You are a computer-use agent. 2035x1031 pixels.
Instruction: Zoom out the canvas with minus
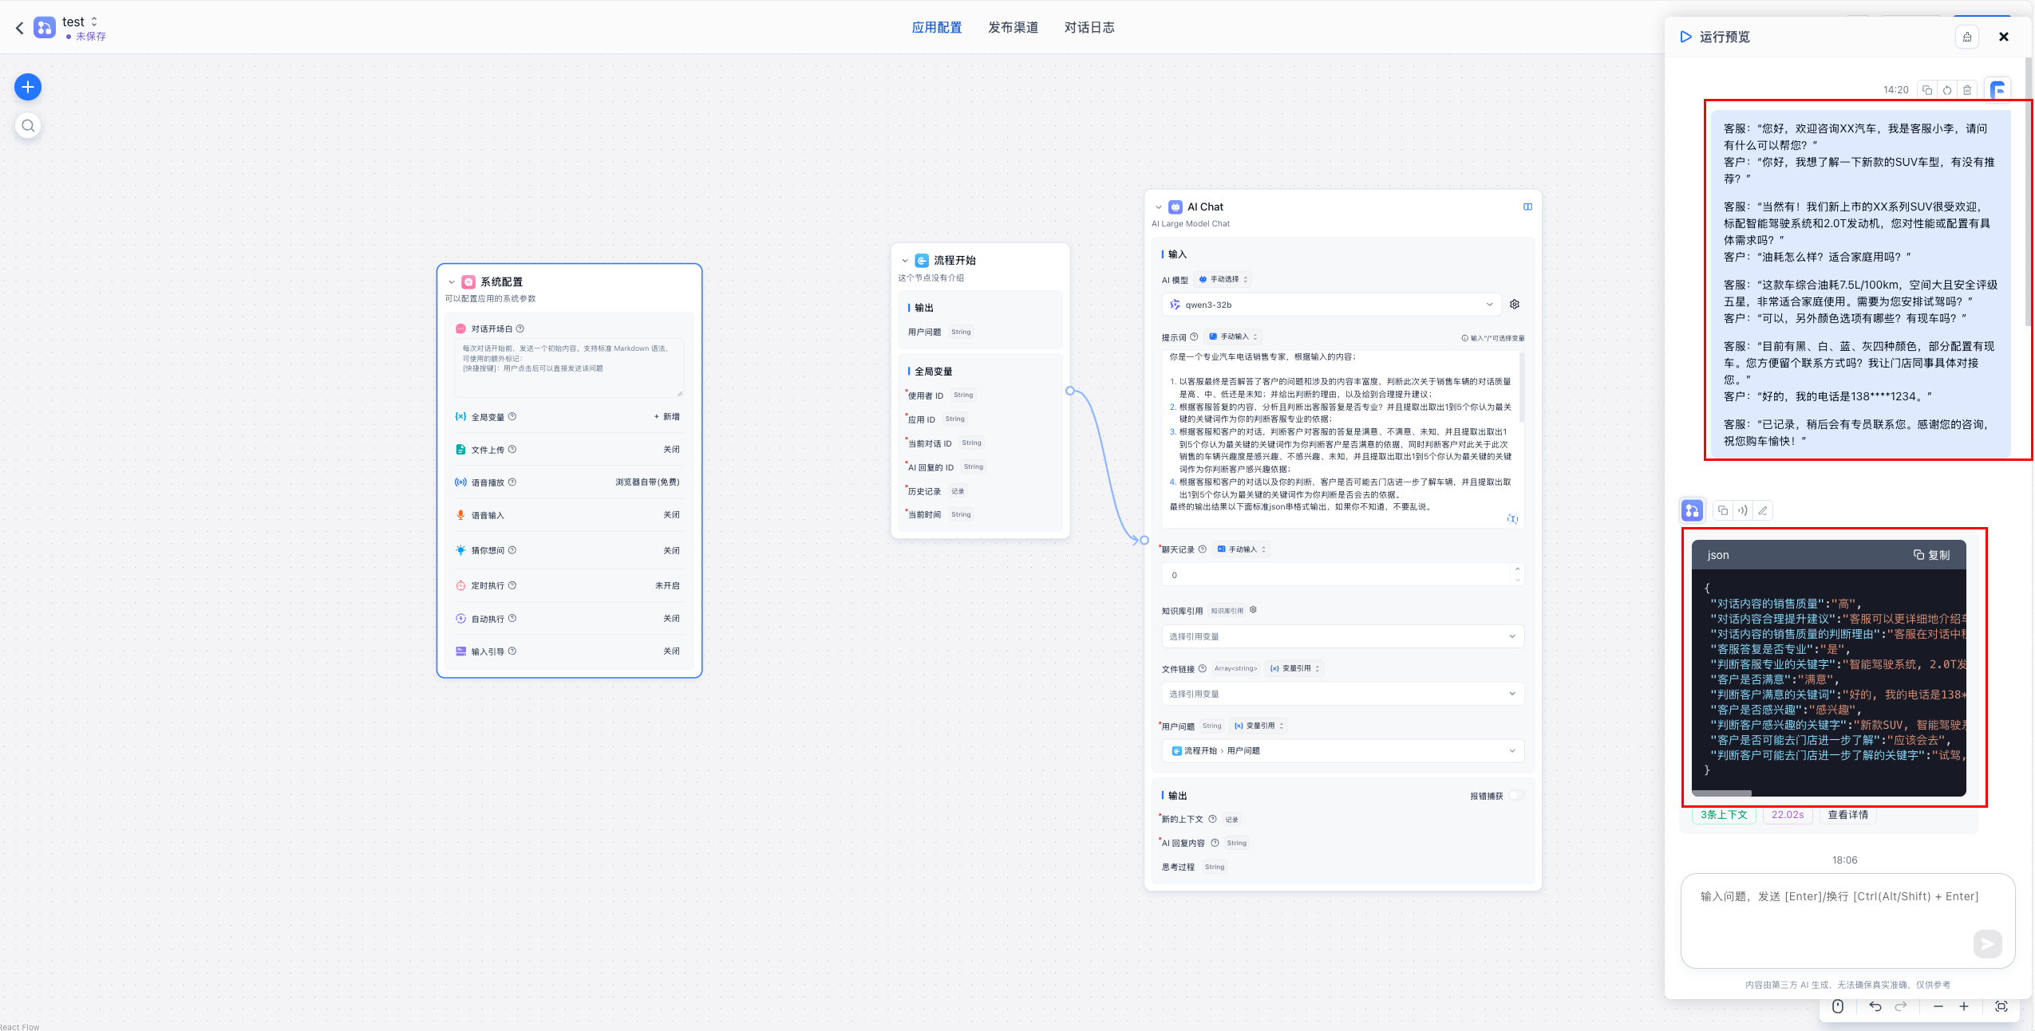(1938, 1006)
